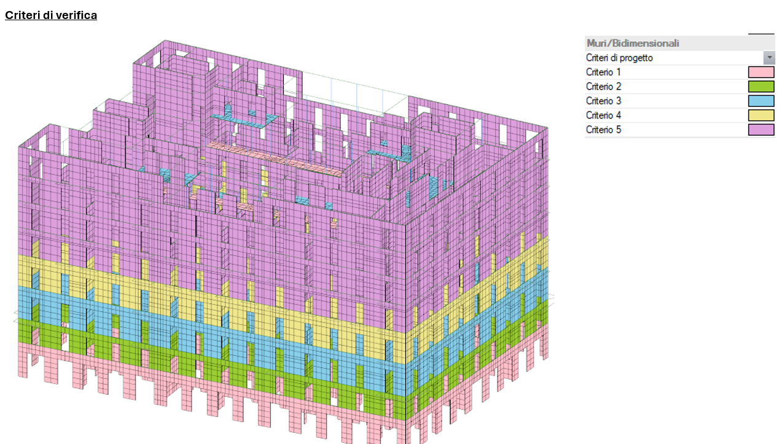The image size is (779, 444).
Task: Click the 3D building model view
Action: click(283, 243)
